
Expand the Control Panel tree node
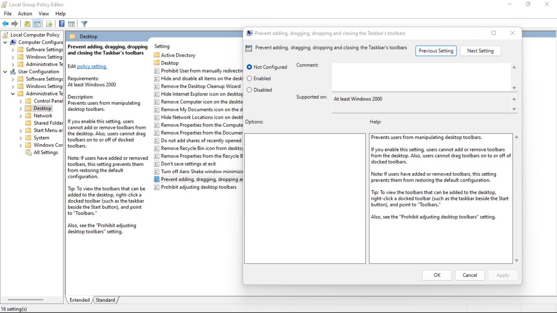tap(21, 101)
